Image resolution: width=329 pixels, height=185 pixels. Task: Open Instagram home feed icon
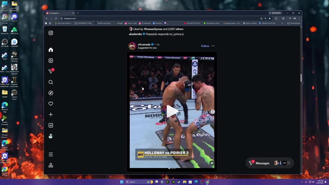pyautogui.click(x=51, y=50)
